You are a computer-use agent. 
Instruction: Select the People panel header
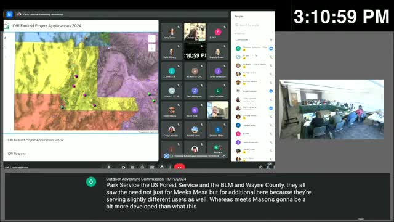(x=239, y=17)
